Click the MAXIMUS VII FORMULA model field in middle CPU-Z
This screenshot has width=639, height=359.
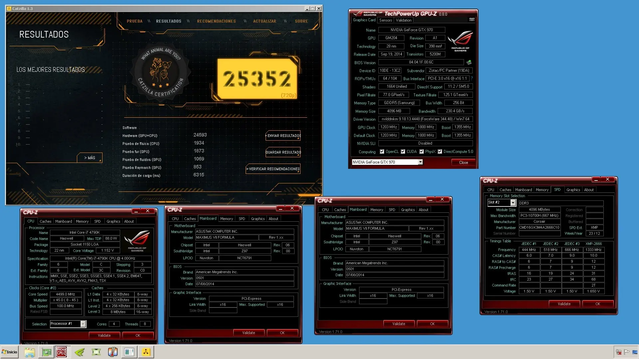point(227,237)
